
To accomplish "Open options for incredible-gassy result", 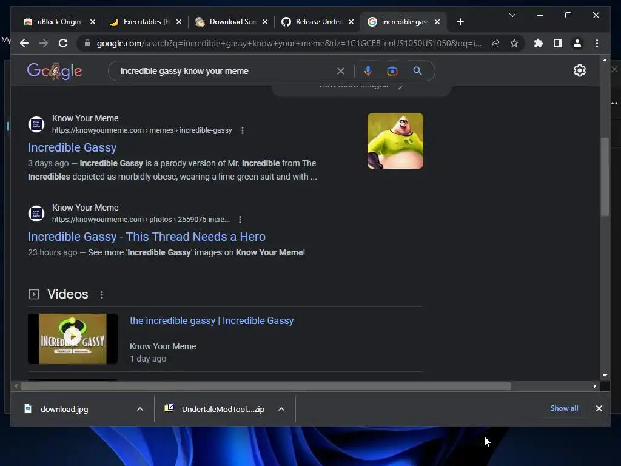I will pyautogui.click(x=243, y=130).
